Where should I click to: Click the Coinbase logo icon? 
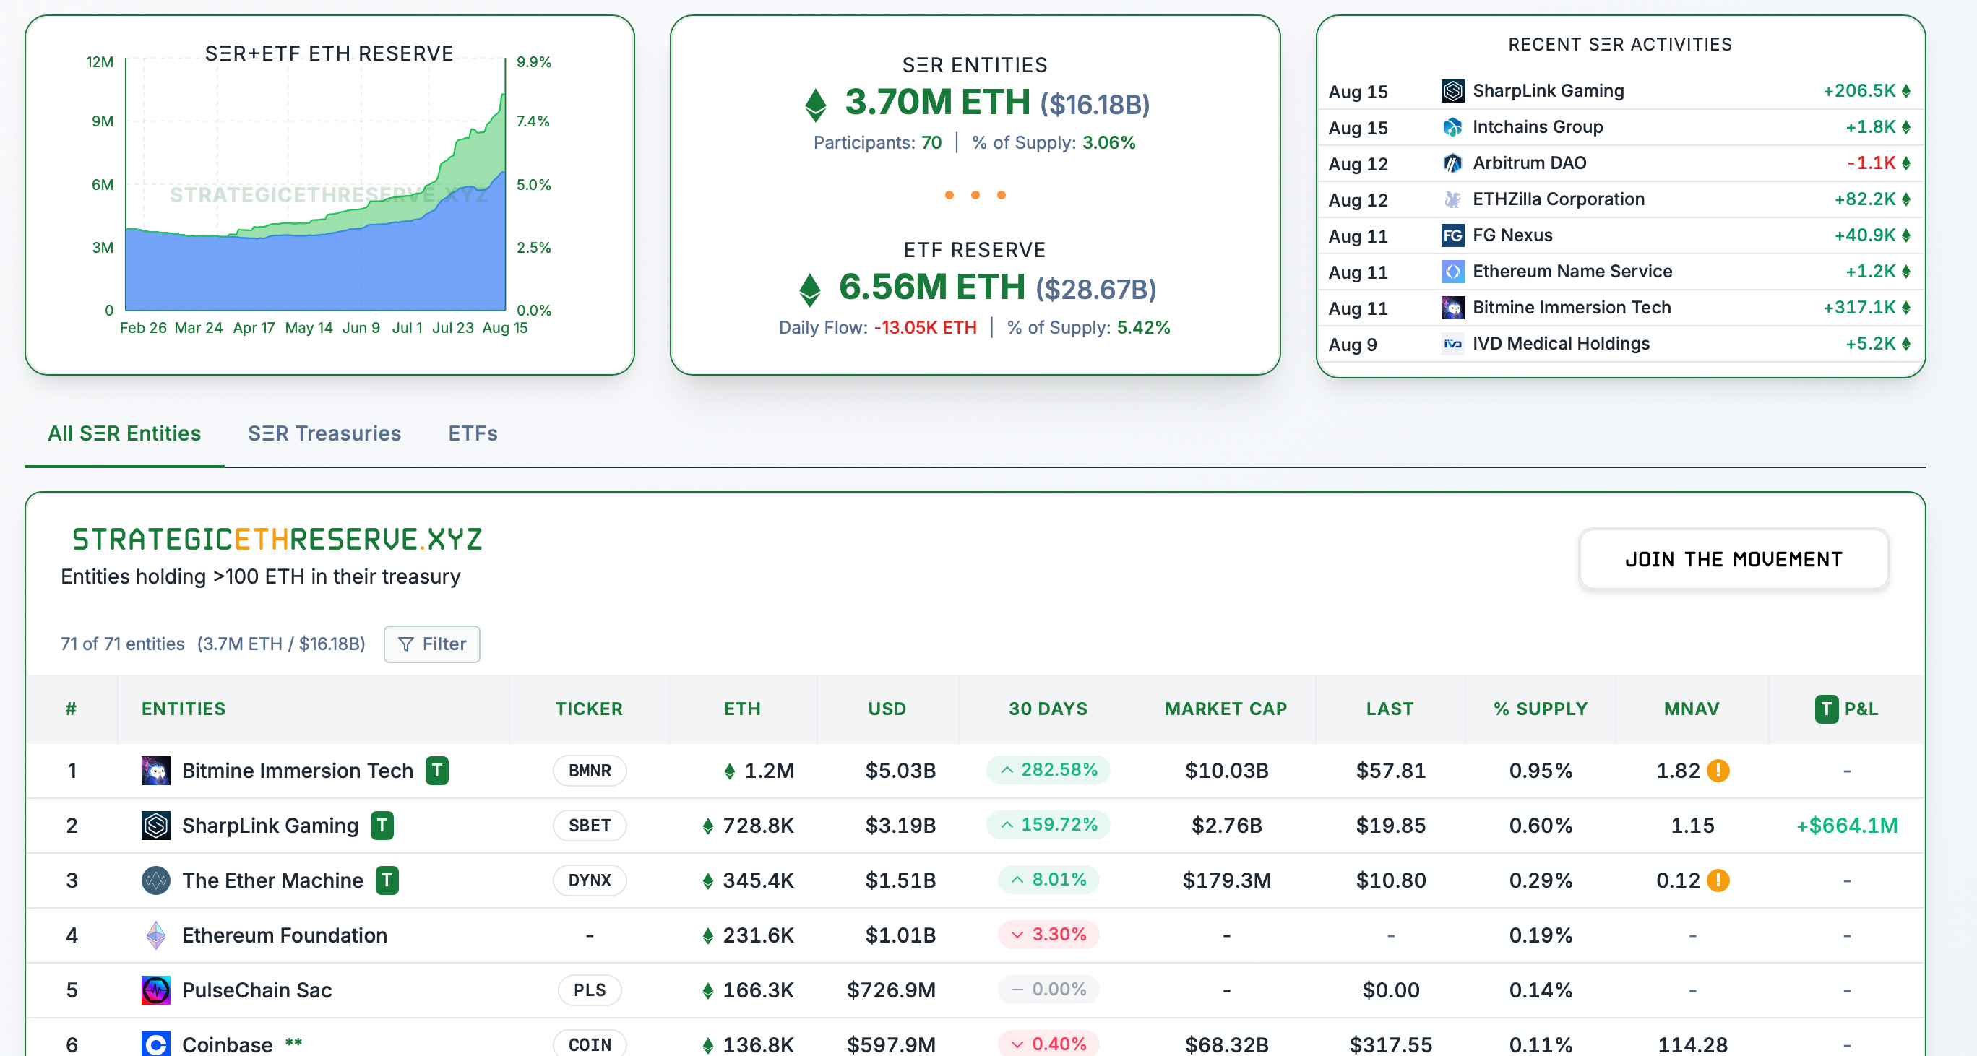156,1044
